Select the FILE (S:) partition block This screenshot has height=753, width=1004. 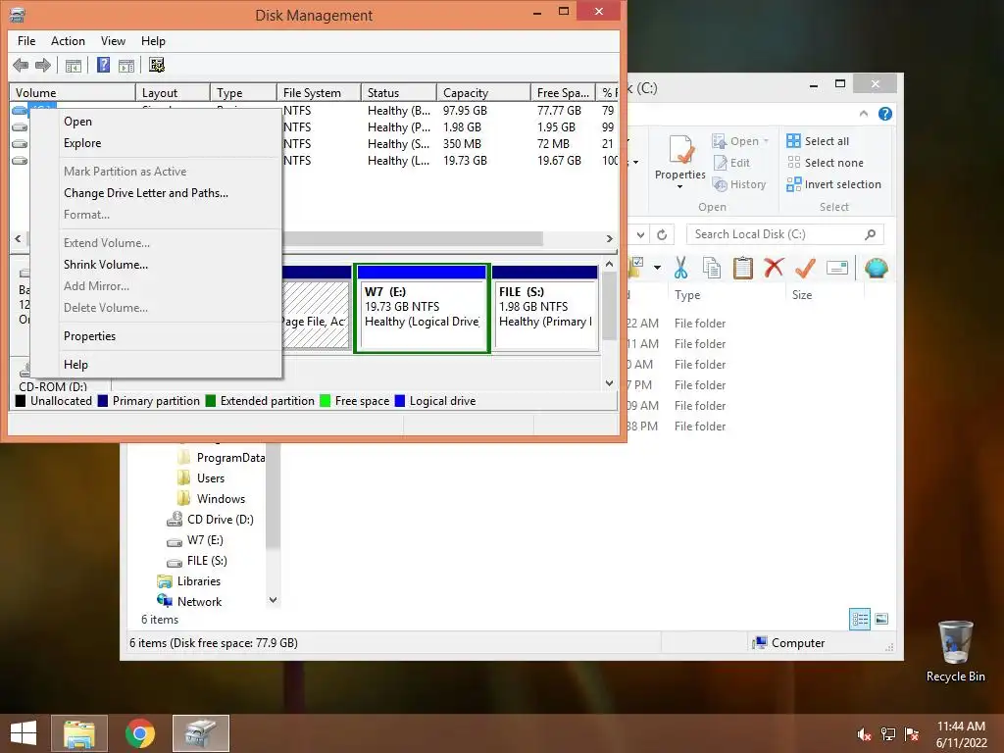pos(545,308)
